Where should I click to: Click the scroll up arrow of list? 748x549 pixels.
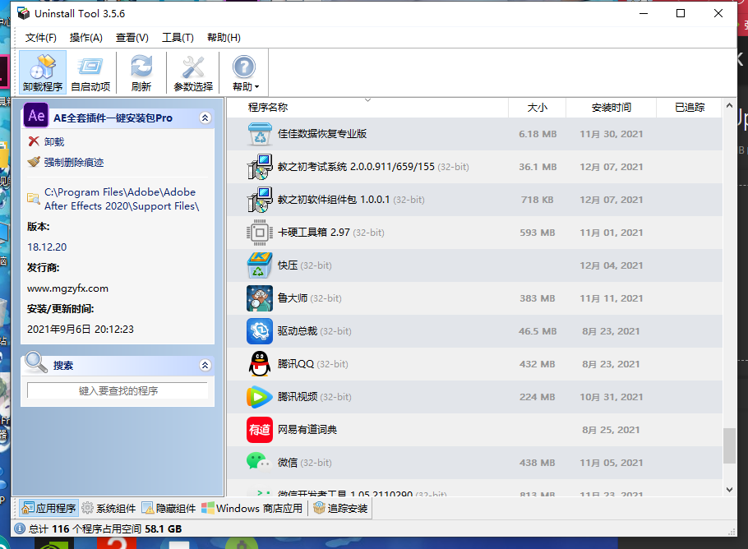729,105
